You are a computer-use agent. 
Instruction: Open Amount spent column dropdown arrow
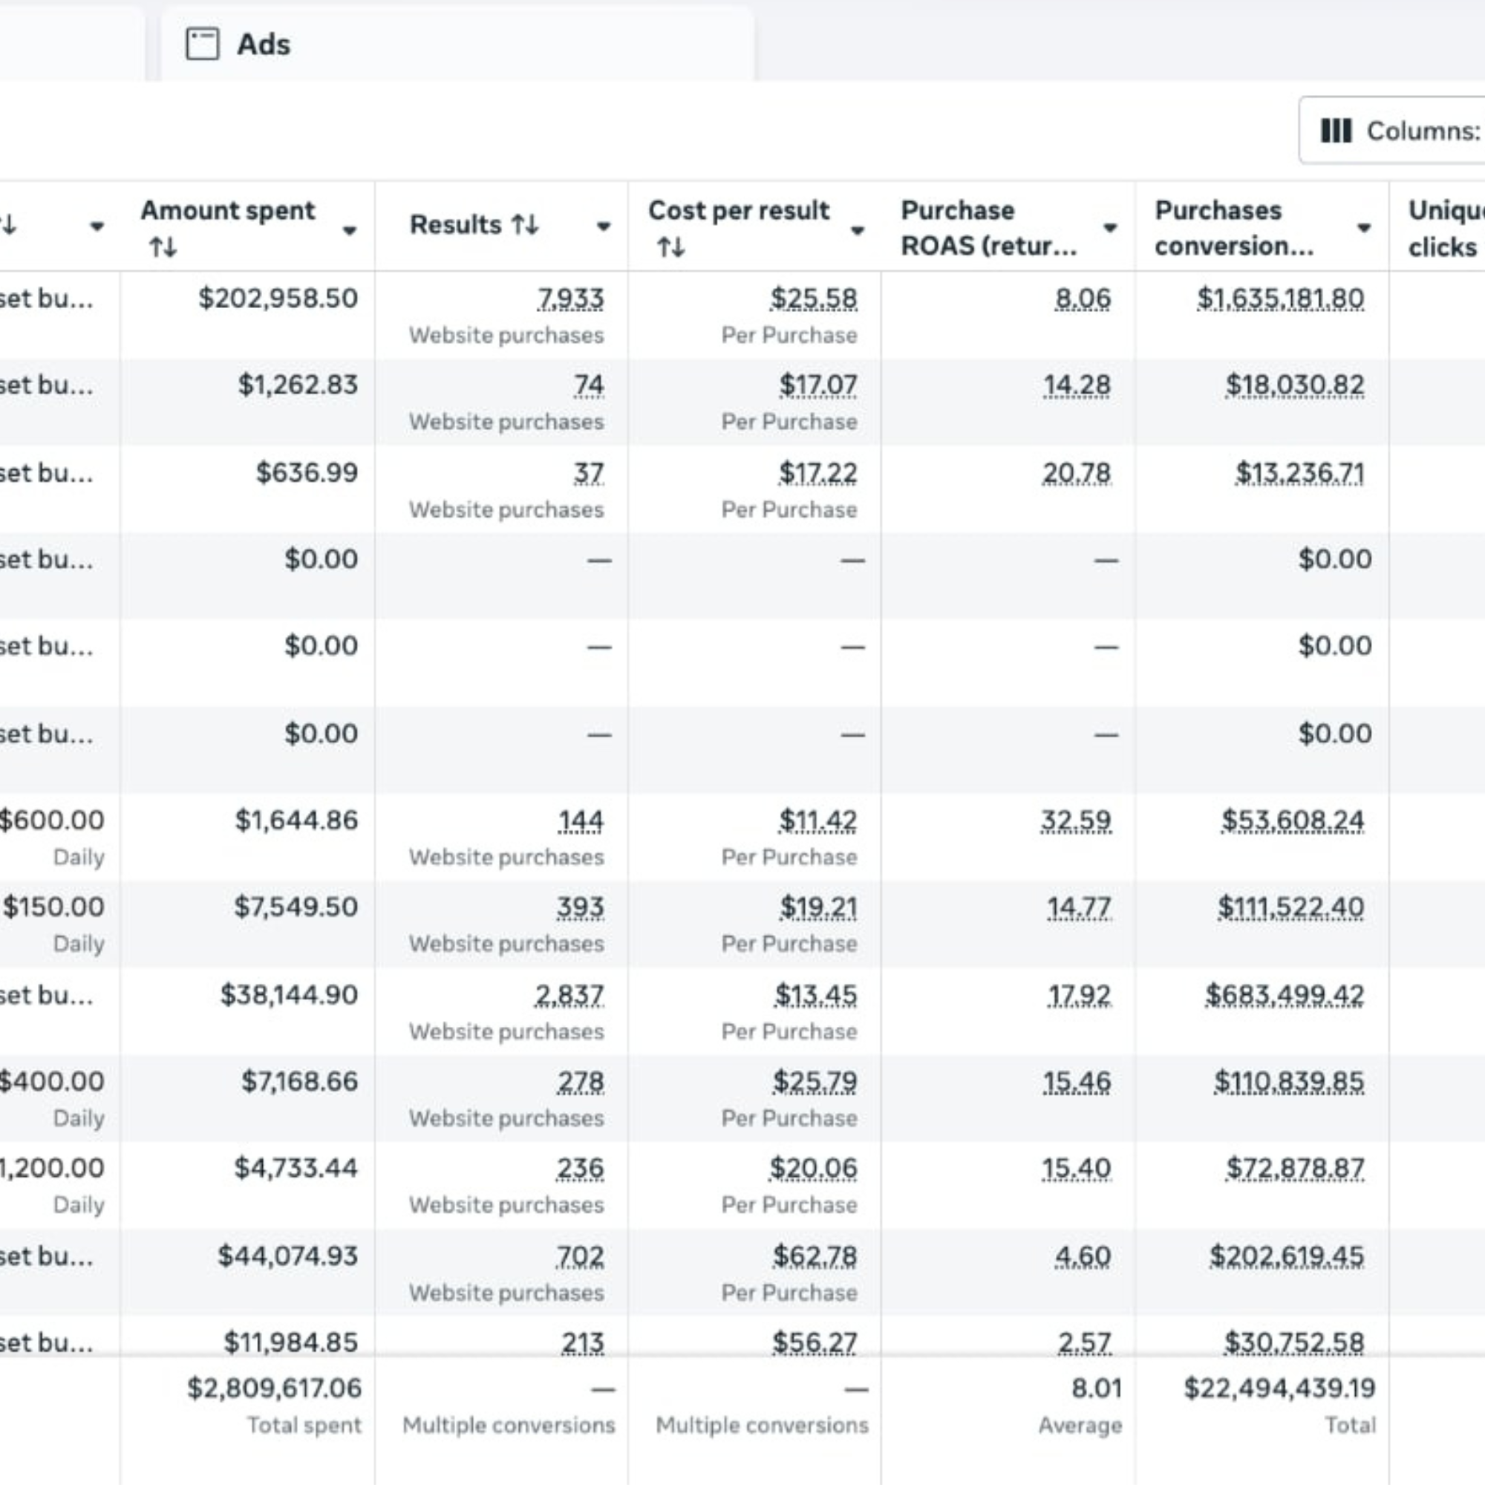coord(349,230)
